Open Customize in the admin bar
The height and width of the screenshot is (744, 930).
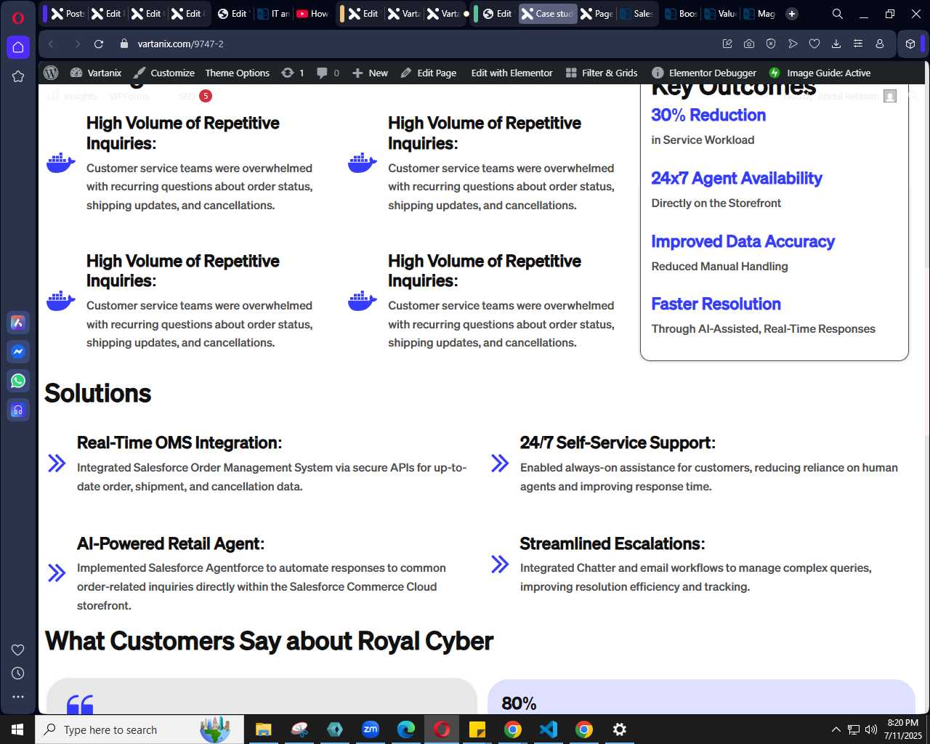(163, 73)
